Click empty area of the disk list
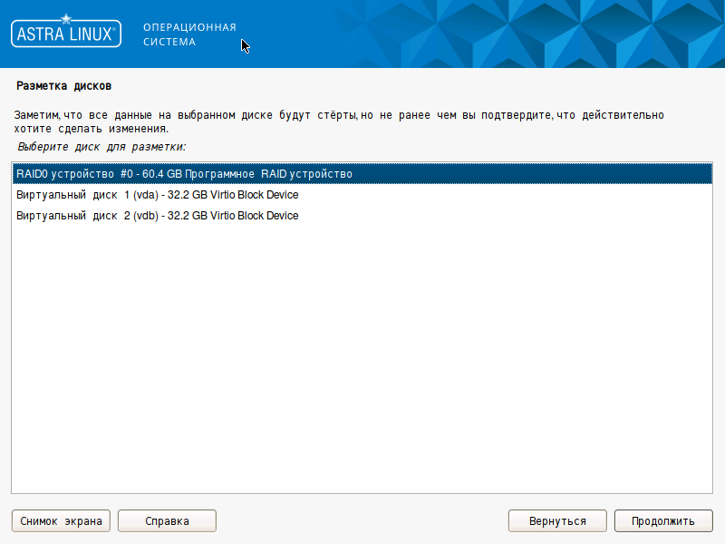This screenshot has height=544, width=725. tap(362, 363)
